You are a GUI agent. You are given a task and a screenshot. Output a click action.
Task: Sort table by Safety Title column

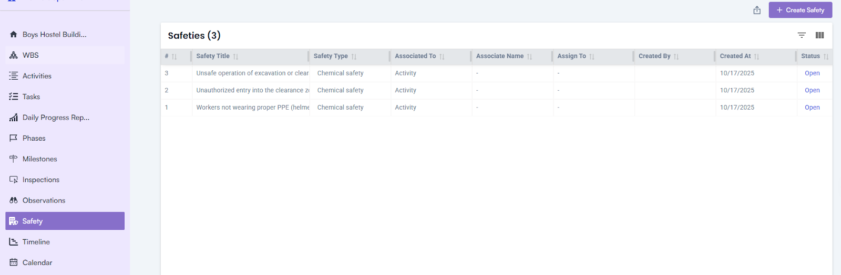[x=235, y=57]
